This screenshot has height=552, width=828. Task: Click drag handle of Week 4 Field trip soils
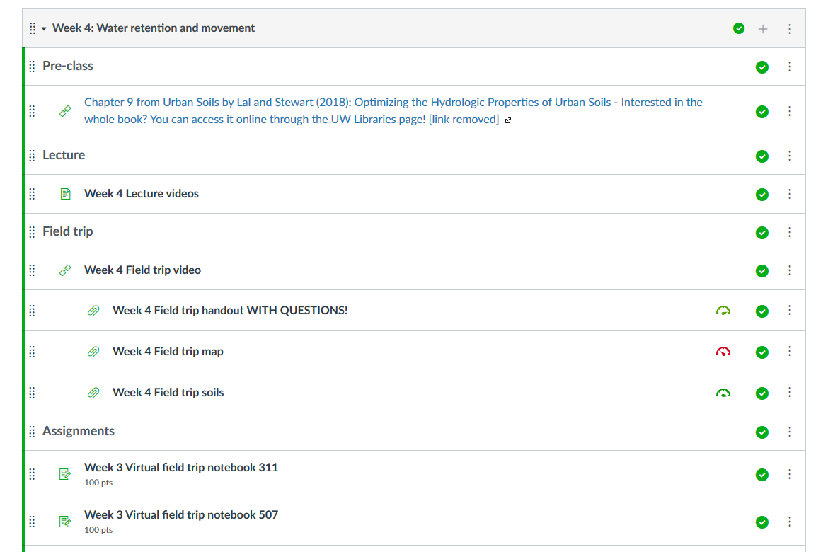click(33, 393)
